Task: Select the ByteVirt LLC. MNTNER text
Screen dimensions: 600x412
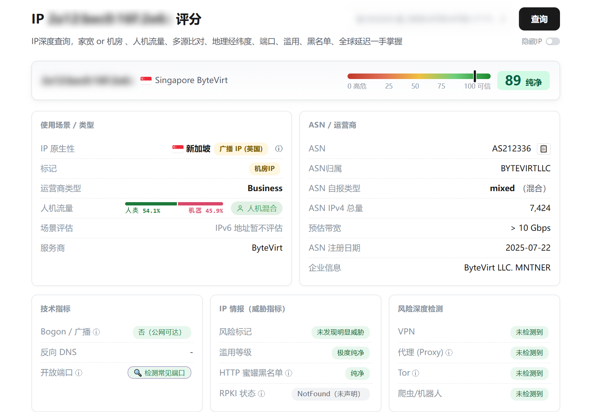Action: coord(507,268)
